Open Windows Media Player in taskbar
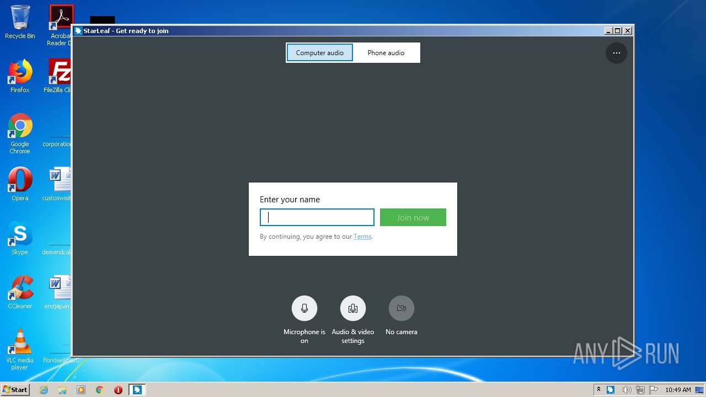The image size is (706, 397). 81,390
